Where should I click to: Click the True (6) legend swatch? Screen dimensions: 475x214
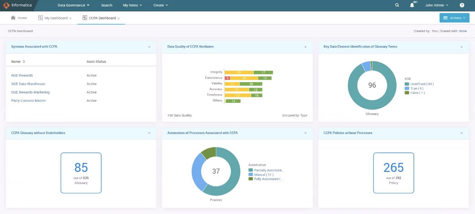(x=407, y=88)
